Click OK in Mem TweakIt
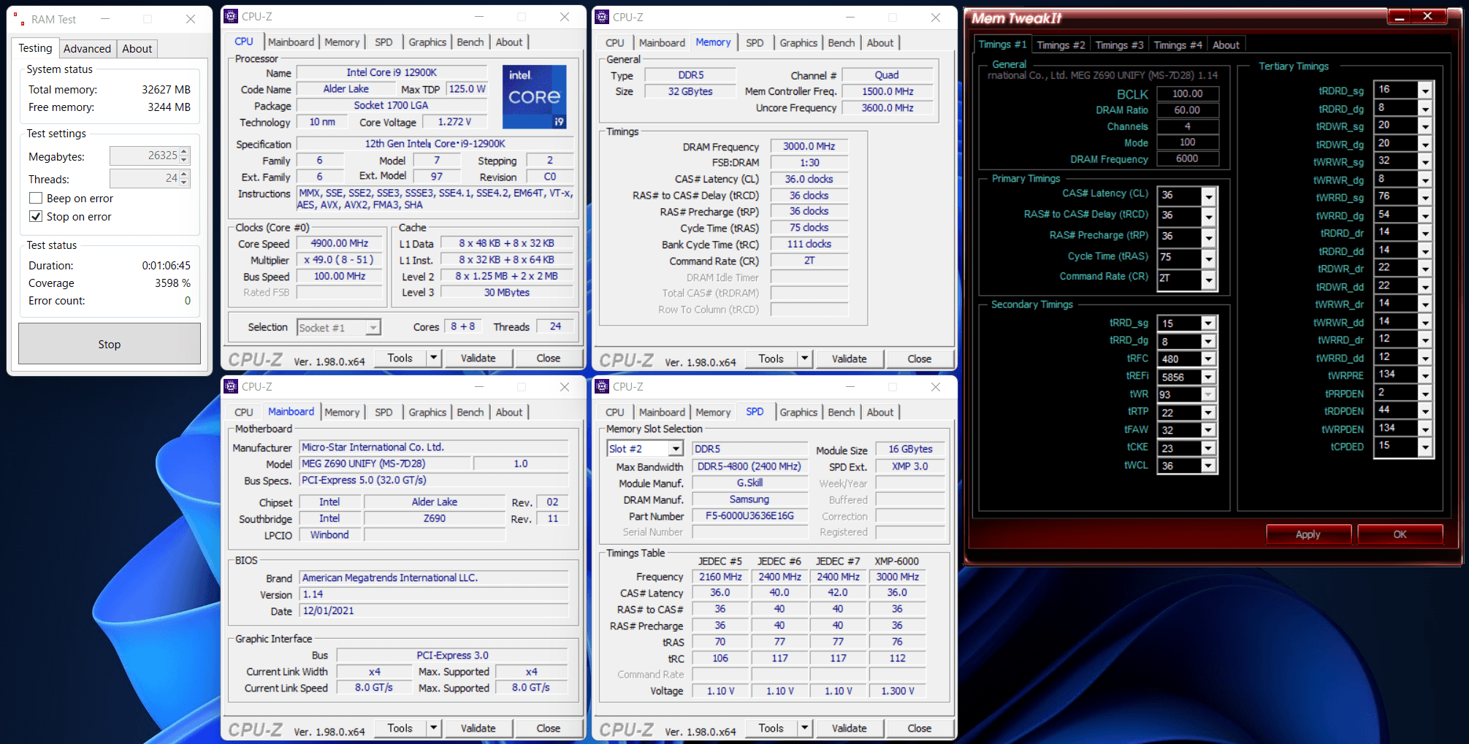This screenshot has width=1469, height=744. pos(1400,534)
